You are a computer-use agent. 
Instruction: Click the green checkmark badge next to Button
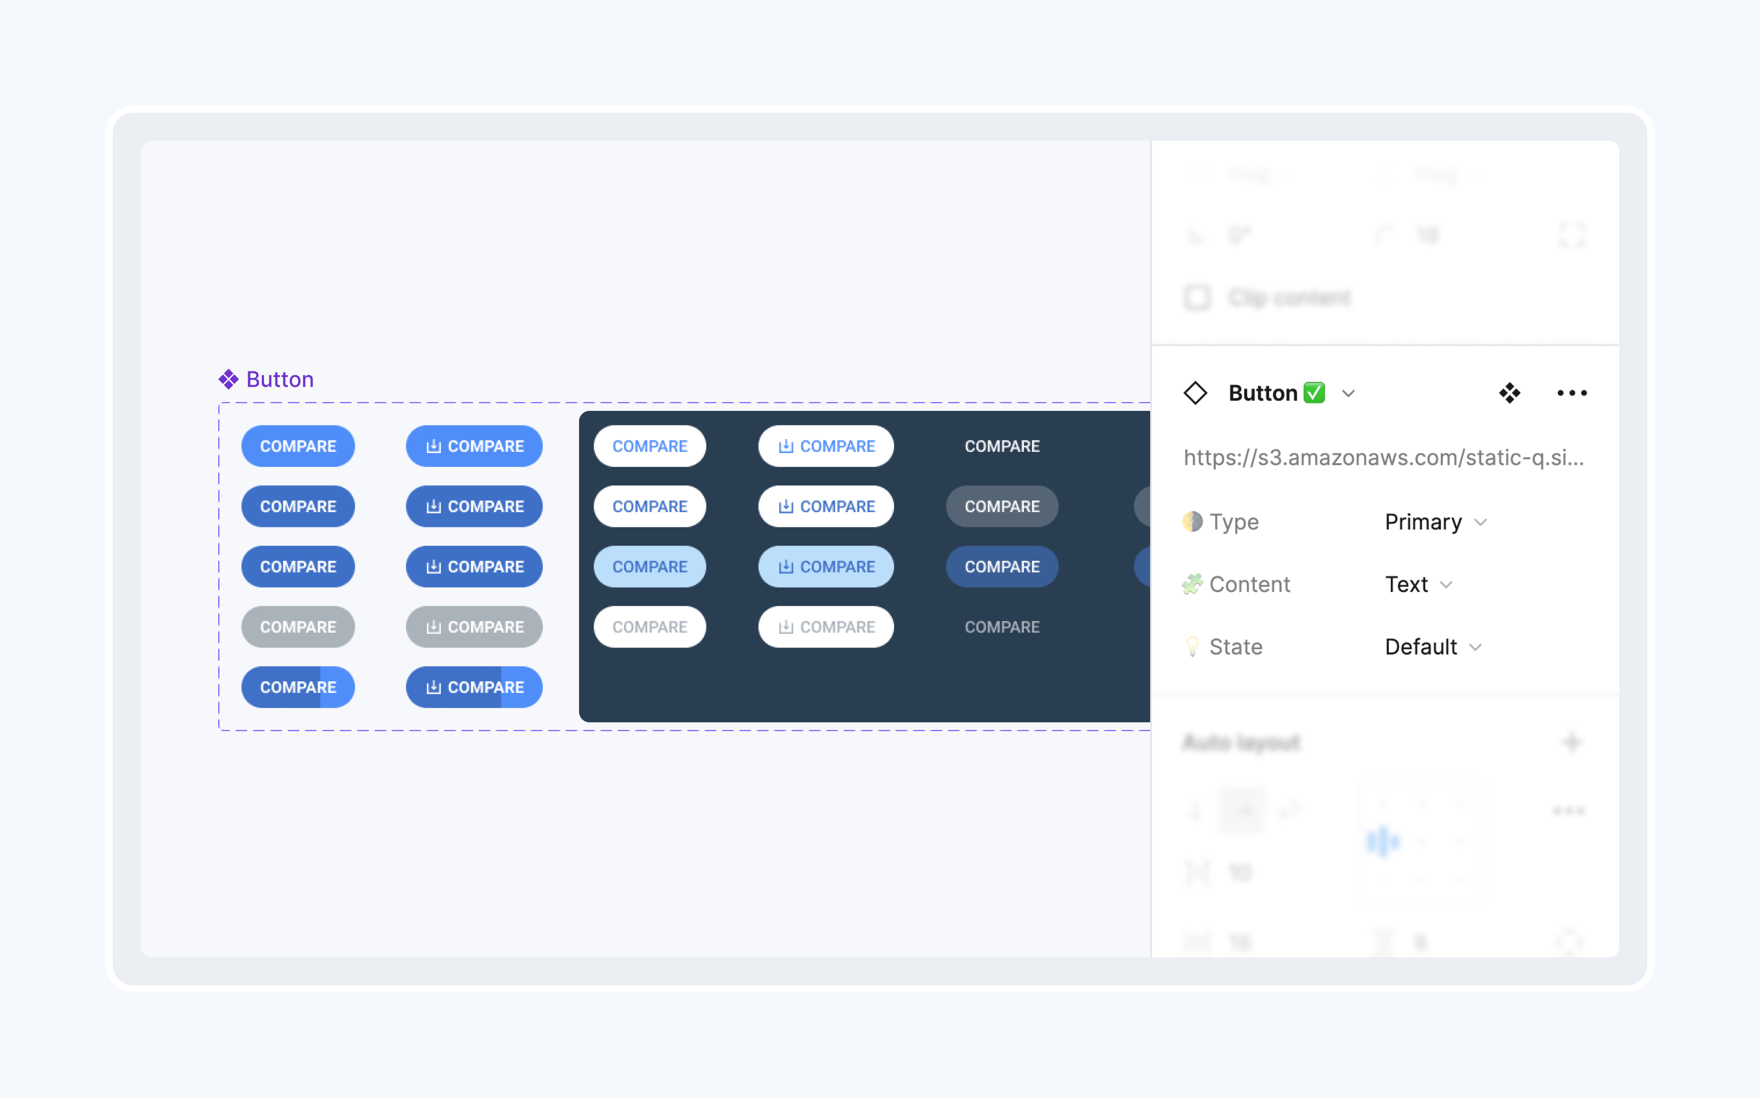coord(1314,392)
